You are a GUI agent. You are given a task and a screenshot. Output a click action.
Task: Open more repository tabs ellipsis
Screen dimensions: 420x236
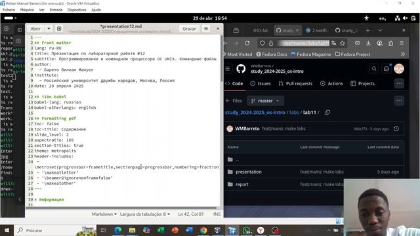[399, 83]
